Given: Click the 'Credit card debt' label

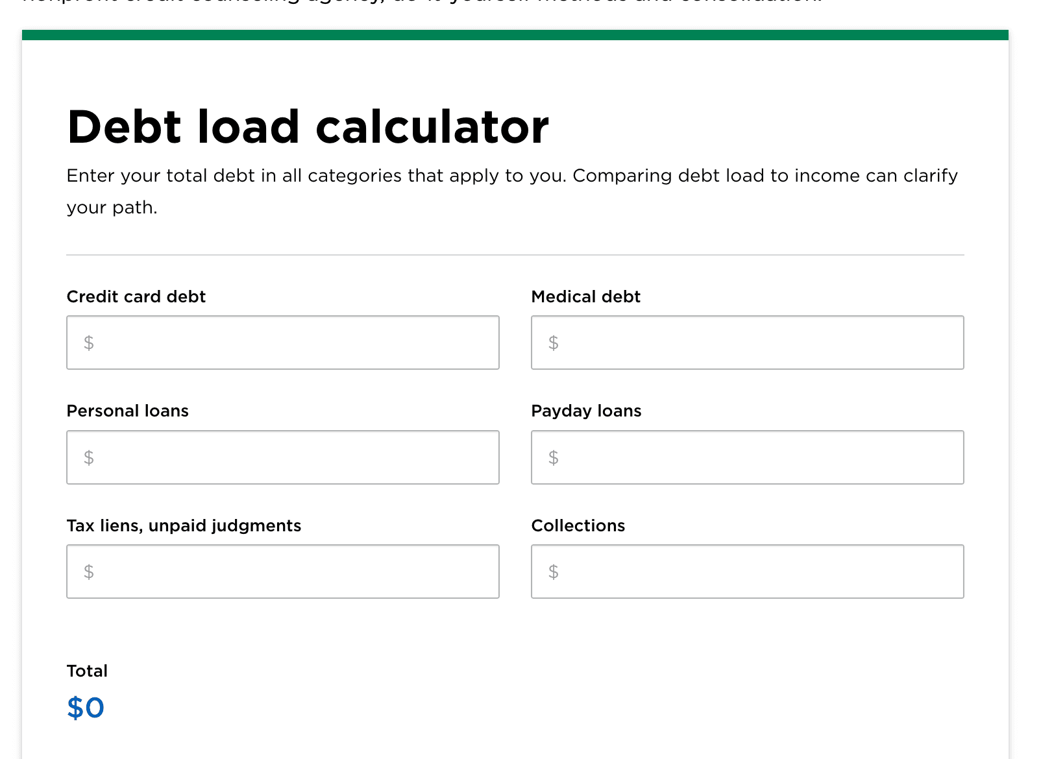Looking at the screenshot, I should [136, 296].
